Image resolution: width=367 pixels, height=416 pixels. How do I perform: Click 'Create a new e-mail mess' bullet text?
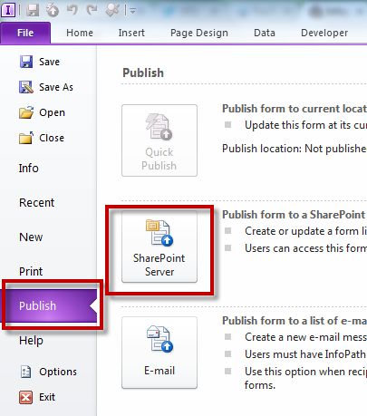(305, 337)
